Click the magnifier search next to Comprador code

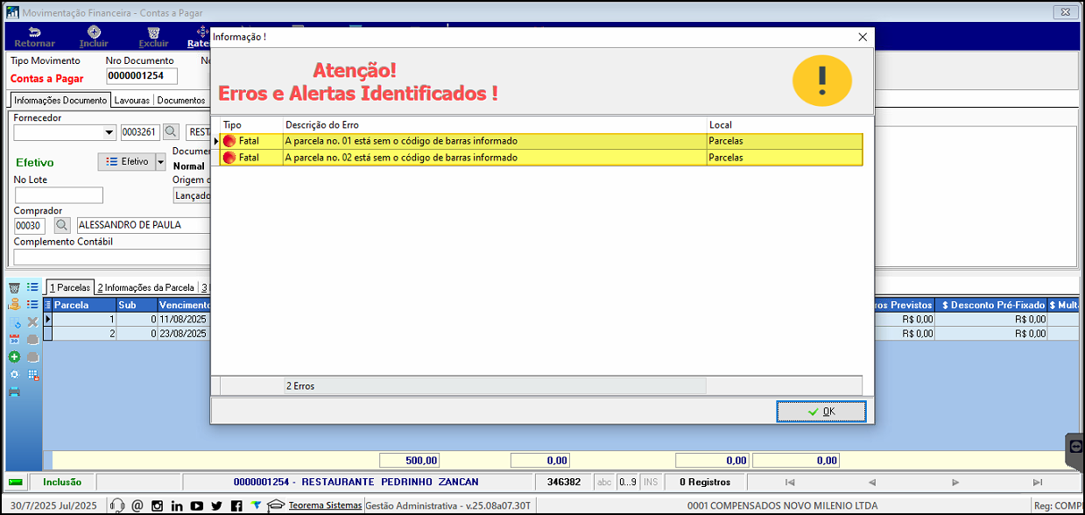62,225
